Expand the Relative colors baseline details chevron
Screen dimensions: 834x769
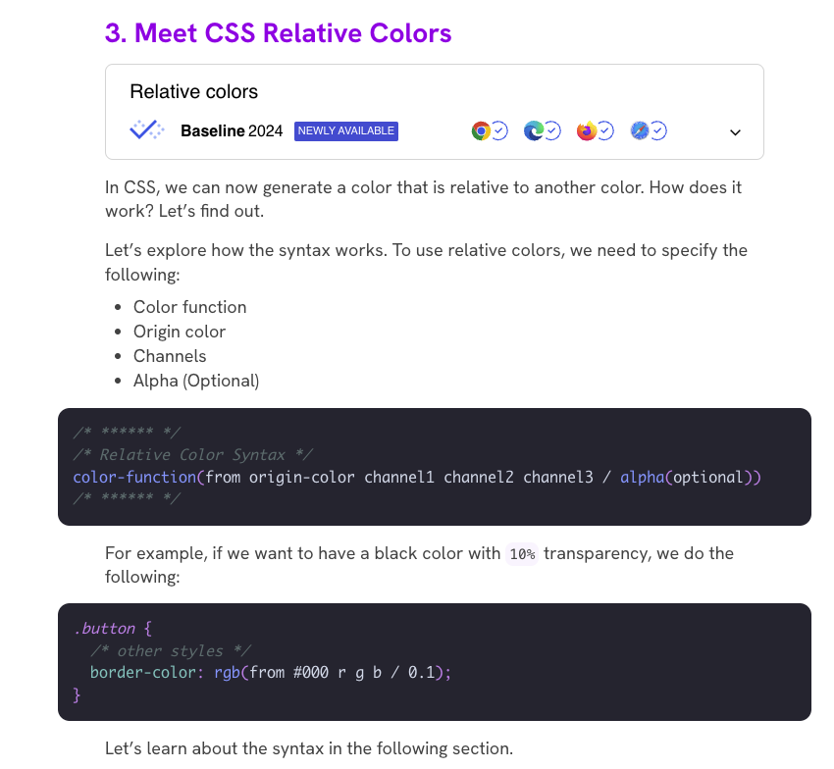tap(735, 132)
